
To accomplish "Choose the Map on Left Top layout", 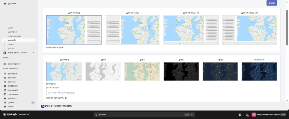I will click(191, 30).
